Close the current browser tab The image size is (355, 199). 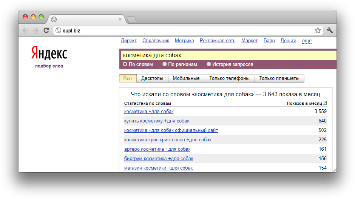pos(120,19)
